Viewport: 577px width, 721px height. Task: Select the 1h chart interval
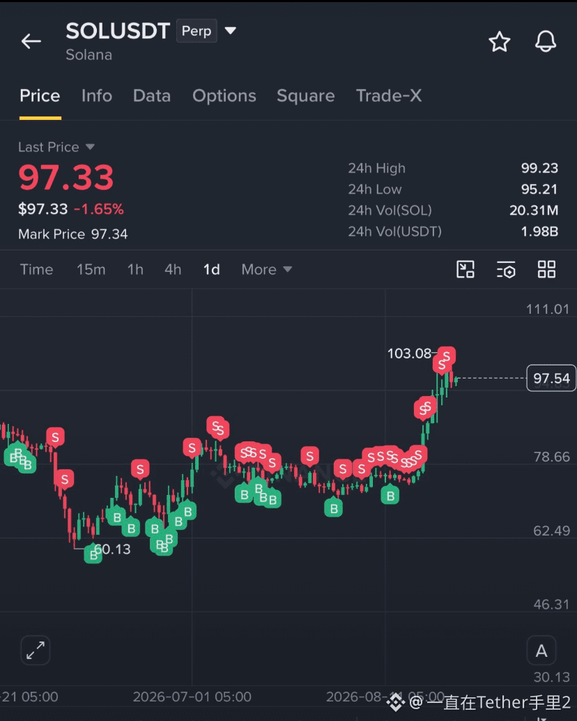coord(135,269)
